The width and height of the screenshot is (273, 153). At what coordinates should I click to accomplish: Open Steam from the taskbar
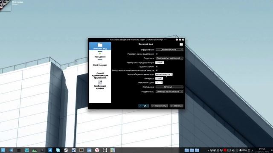click(x=66, y=150)
